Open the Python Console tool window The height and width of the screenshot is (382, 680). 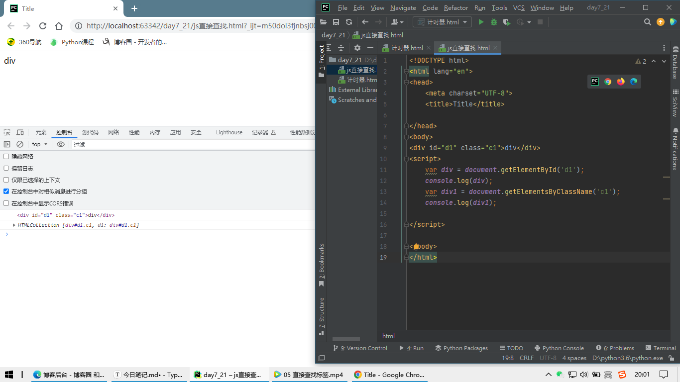point(559,348)
